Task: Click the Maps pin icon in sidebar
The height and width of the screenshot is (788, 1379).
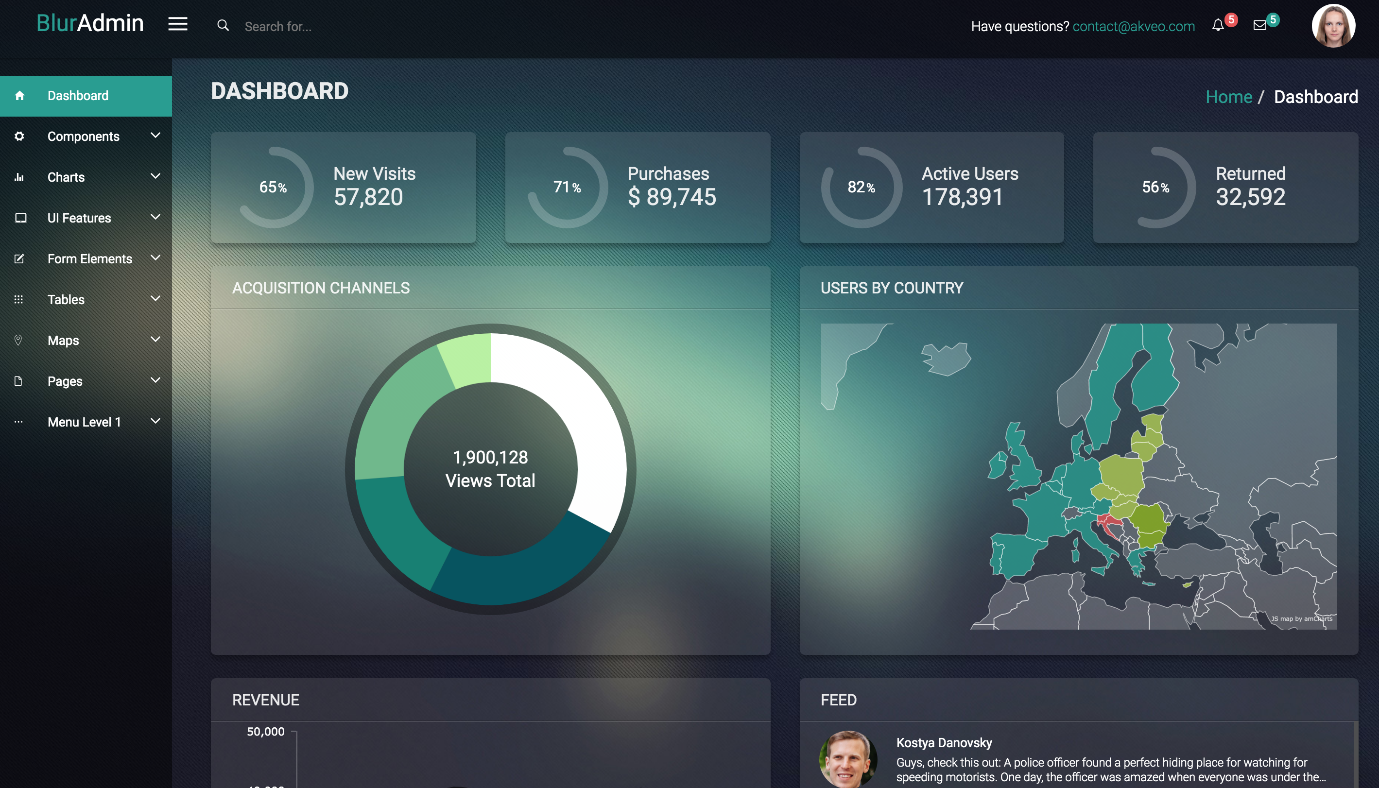Action: 18,340
